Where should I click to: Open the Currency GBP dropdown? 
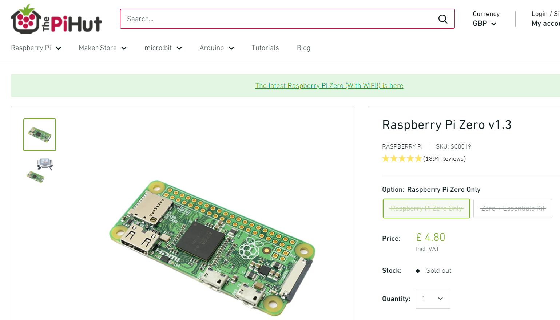click(x=485, y=24)
